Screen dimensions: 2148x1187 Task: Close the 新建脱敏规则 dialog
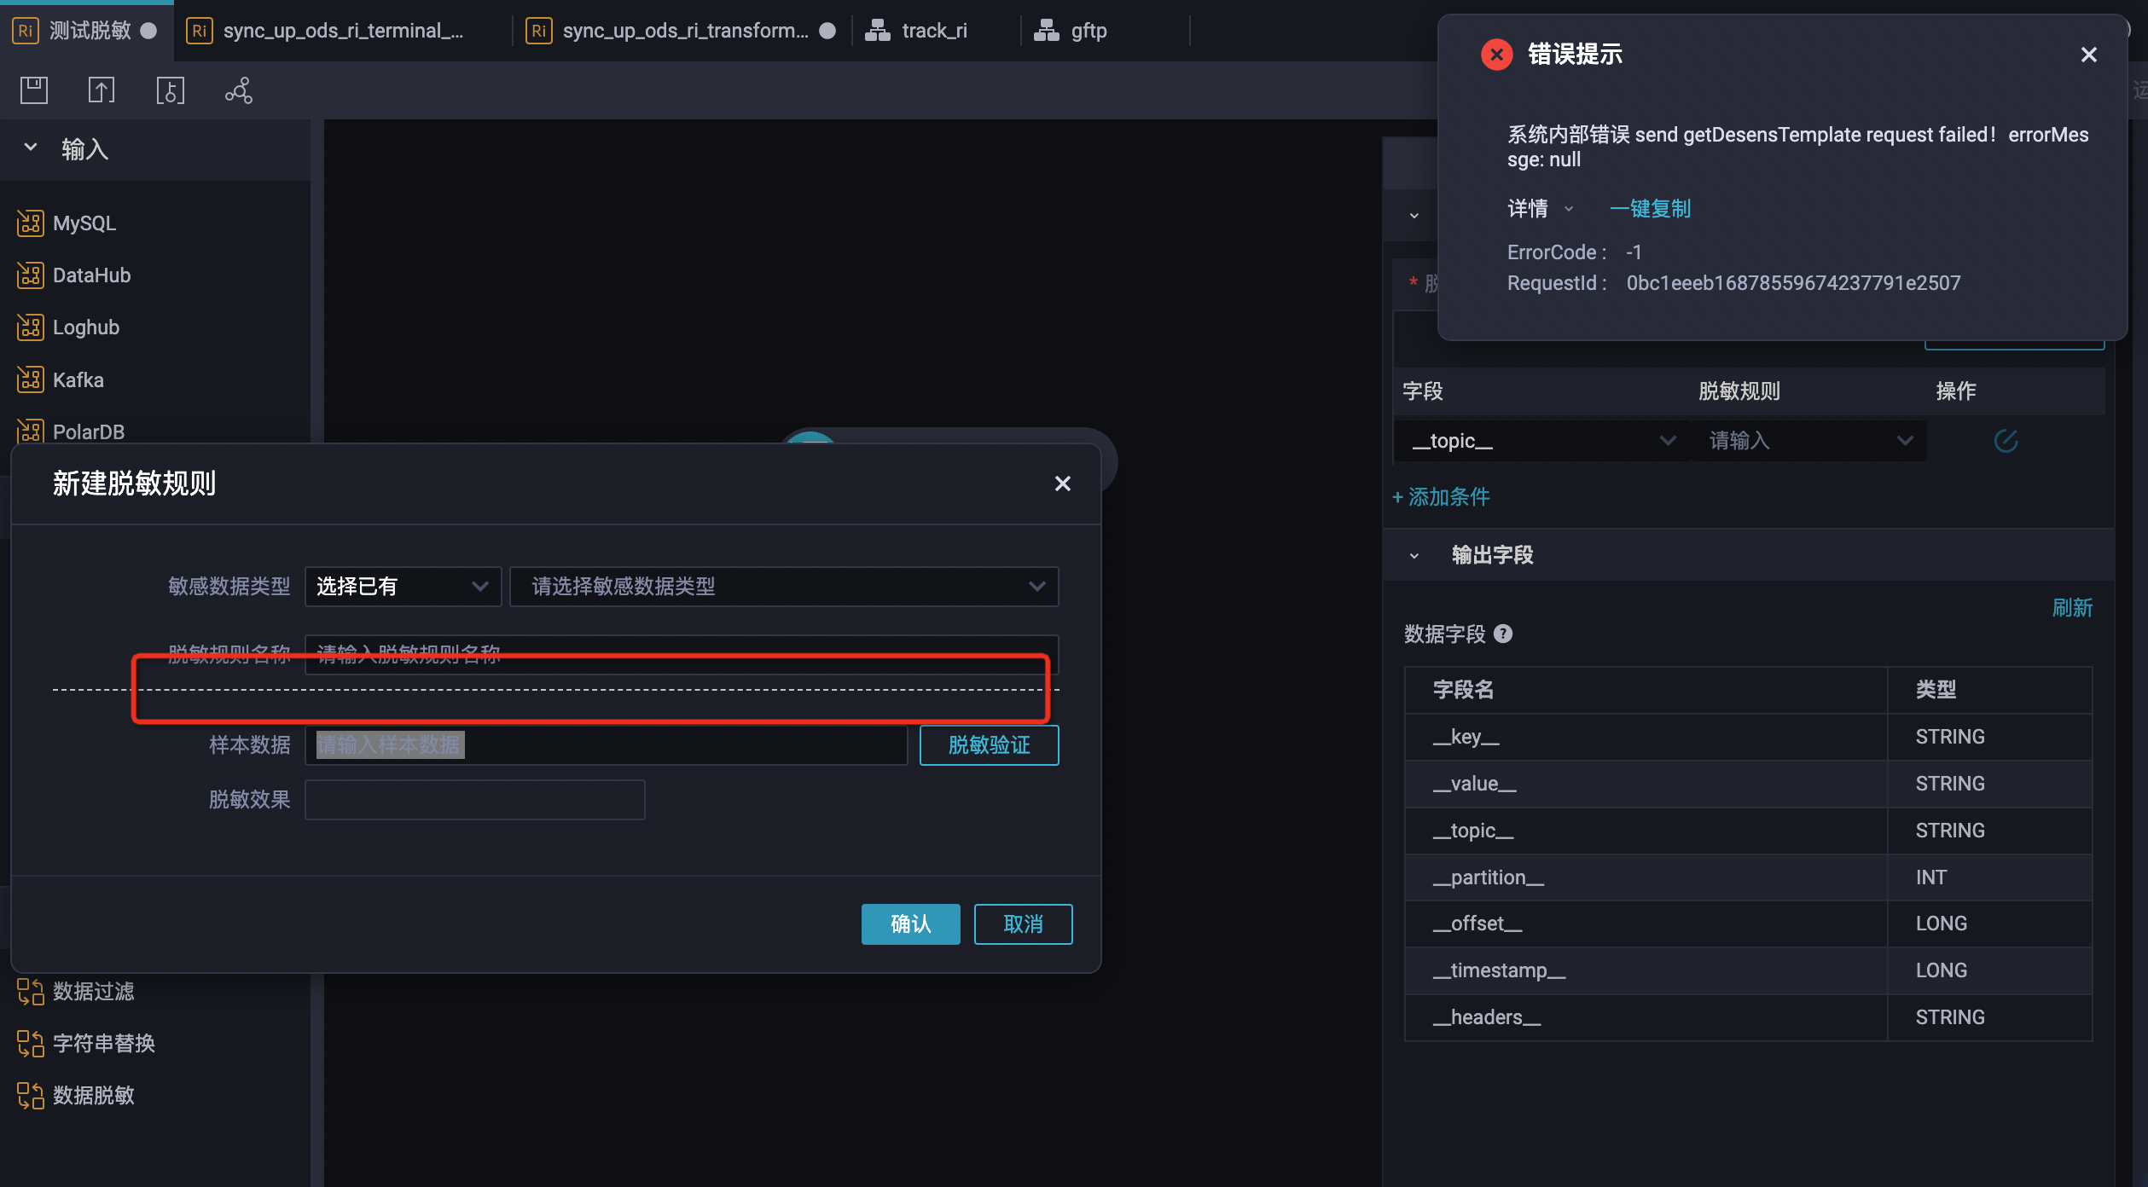1062,483
